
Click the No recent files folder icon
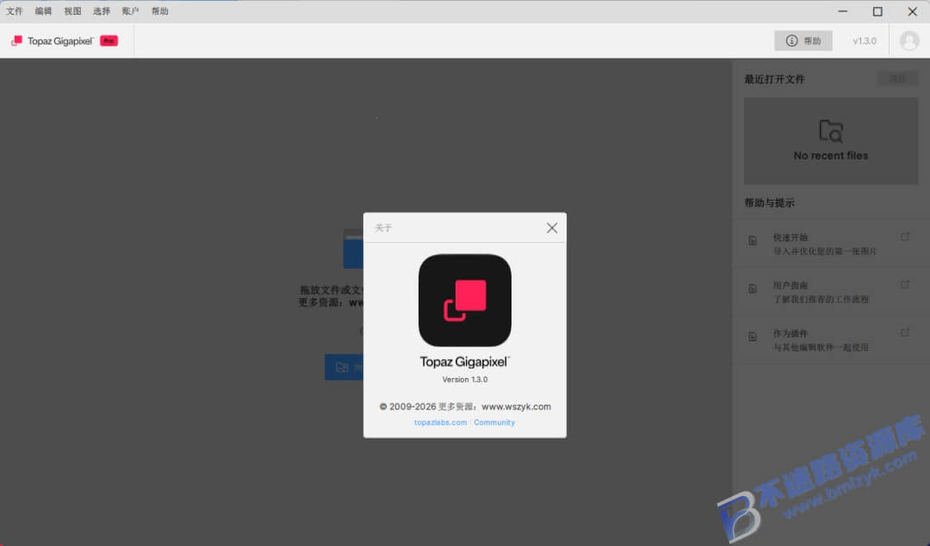coord(831,131)
